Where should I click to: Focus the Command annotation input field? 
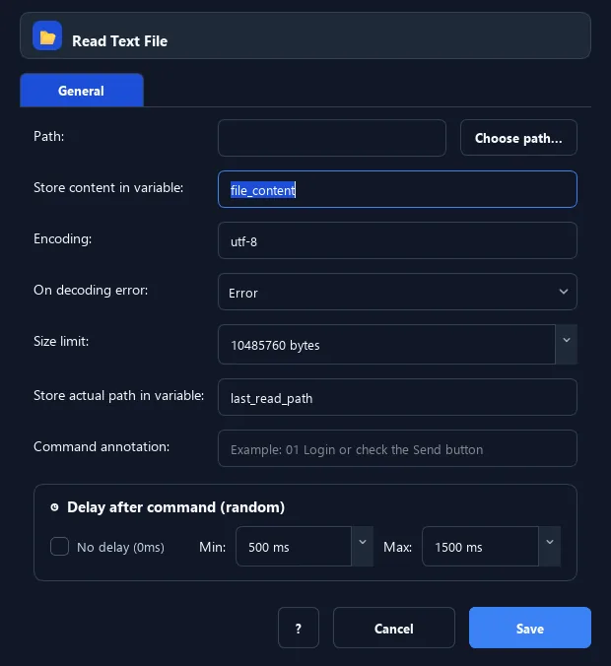[x=397, y=448]
